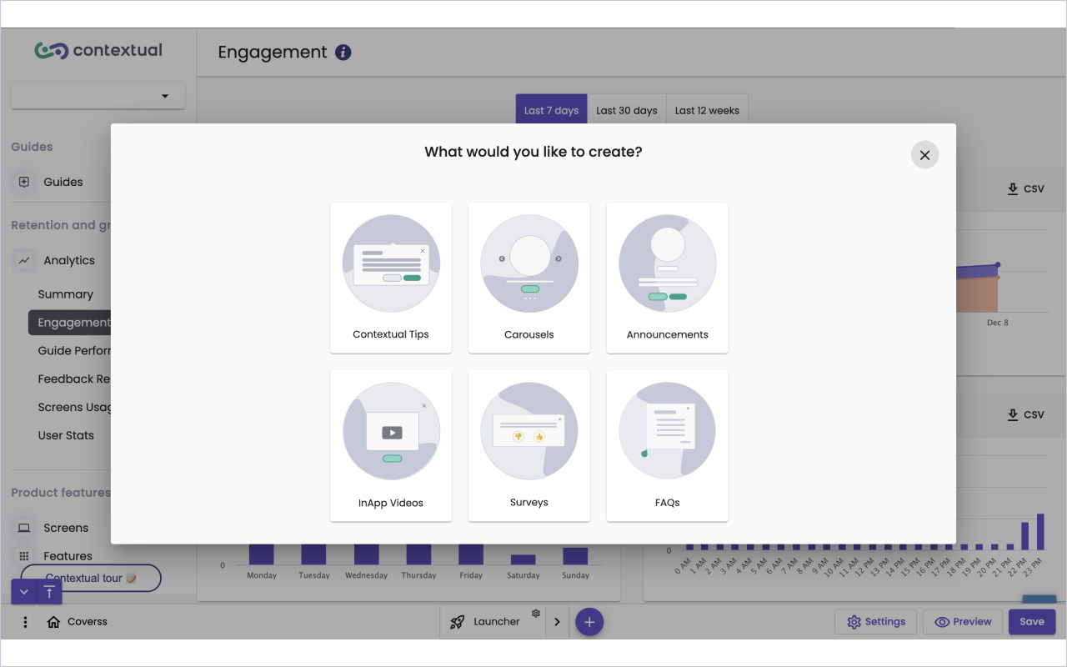Screen dimensions: 1067x667
Task: Open the three-dot more options menu
Action: pyautogui.click(x=26, y=622)
